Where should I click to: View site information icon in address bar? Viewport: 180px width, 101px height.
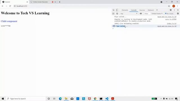(x=15, y=6)
